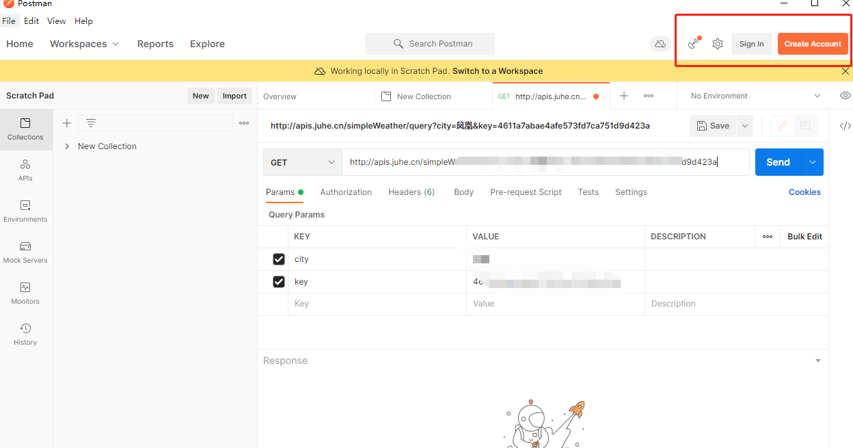853x448 pixels.
Task: Click the empty Key parameter field
Action: coord(377,304)
